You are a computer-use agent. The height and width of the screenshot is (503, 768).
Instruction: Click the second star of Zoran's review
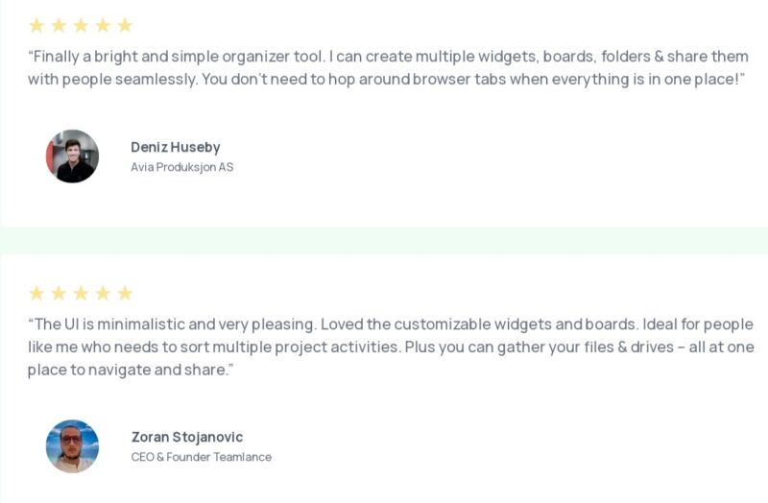pyautogui.click(x=59, y=293)
